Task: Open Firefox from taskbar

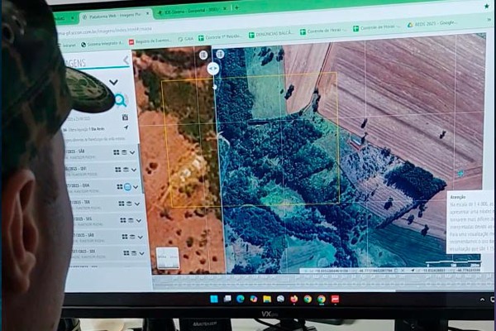Action: [293, 299]
